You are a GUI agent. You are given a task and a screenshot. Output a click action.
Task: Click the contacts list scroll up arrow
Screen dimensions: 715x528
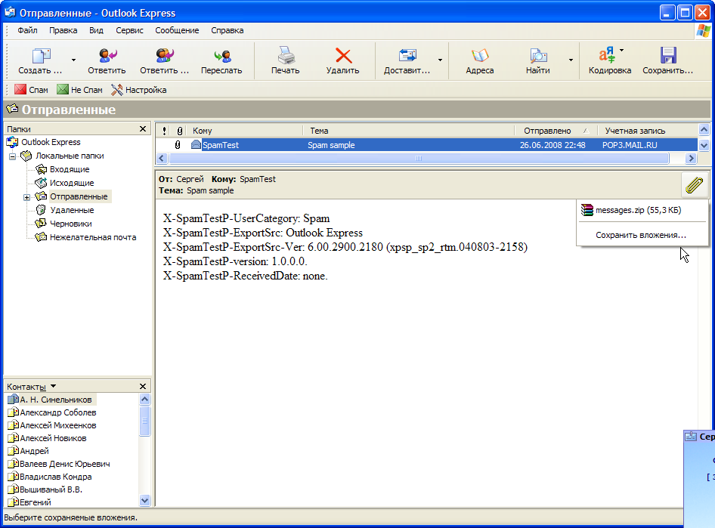(144, 400)
